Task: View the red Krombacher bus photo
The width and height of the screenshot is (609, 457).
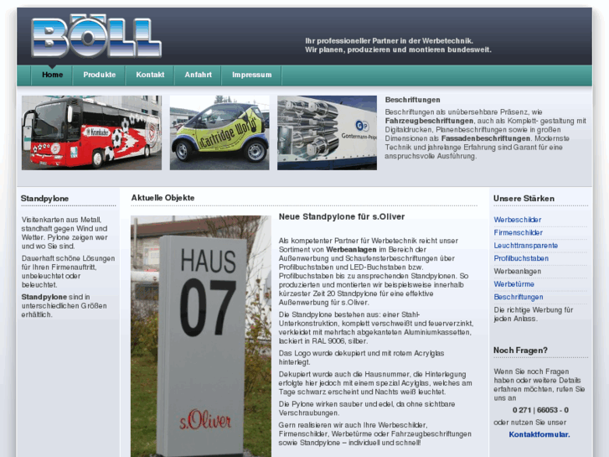Action: 91,132
